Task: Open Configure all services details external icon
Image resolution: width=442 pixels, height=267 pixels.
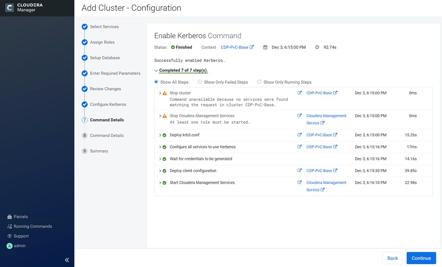Action: pyautogui.click(x=300, y=147)
